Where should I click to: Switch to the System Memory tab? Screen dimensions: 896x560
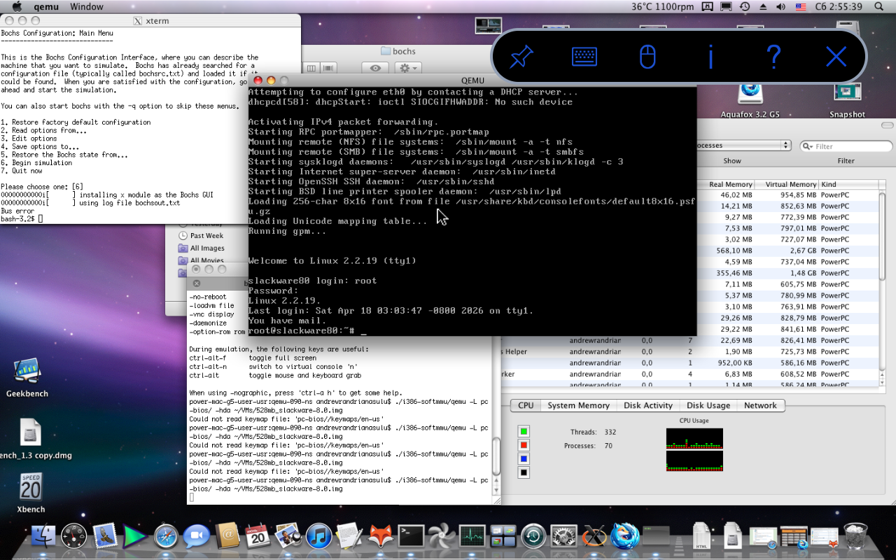coord(578,405)
